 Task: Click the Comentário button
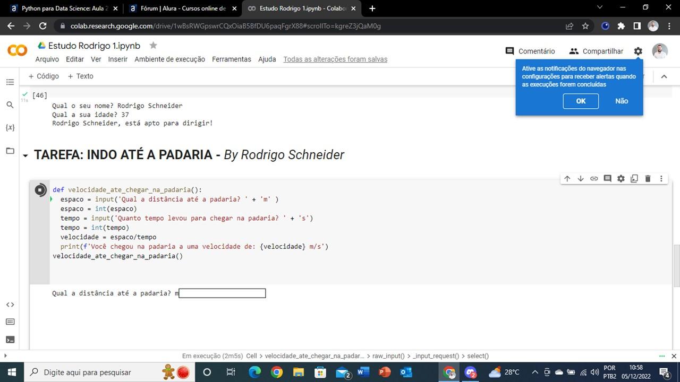click(530, 51)
